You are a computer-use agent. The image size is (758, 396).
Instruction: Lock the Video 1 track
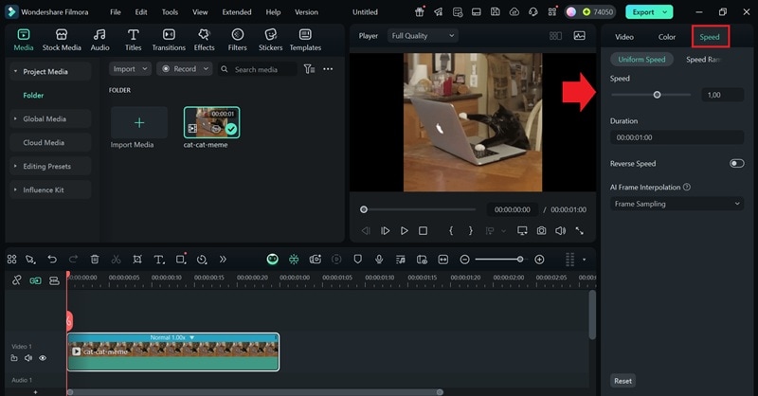14,358
